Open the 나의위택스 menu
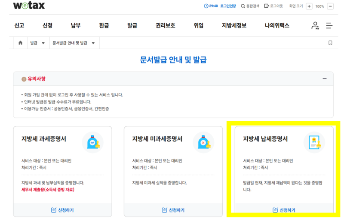344x219 pixels. pyautogui.click(x=277, y=25)
